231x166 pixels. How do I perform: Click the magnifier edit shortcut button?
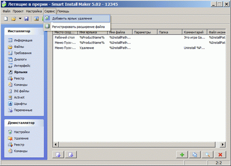click(x=208, y=155)
